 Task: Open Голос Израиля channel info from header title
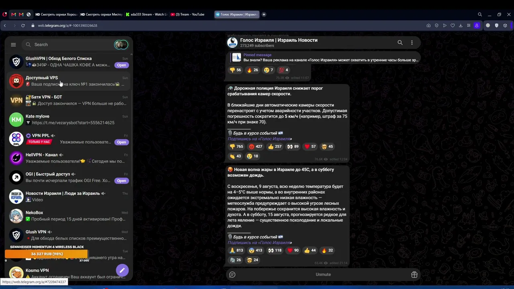pyautogui.click(x=279, y=40)
